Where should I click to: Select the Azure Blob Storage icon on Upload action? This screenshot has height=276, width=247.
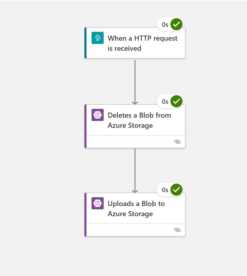[97, 203]
